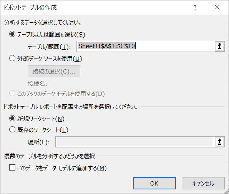
Task: Click the テーブル/範囲(T): label
Action: click(x=49, y=47)
